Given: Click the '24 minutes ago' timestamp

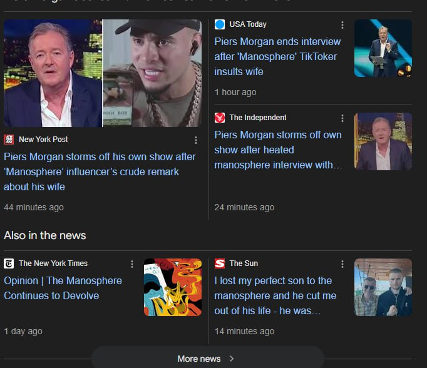Looking at the screenshot, I should point(244,207).
